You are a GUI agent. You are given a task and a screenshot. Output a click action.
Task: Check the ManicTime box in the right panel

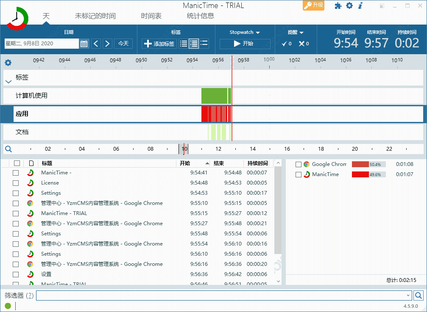(x=298, y=174)
